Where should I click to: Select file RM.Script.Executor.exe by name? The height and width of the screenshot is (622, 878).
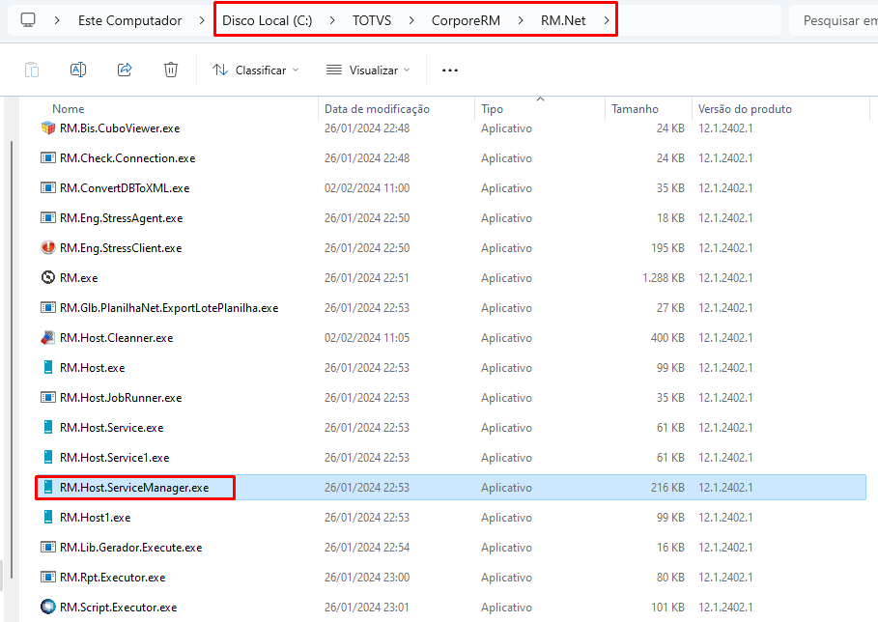(x=118, y=608)
